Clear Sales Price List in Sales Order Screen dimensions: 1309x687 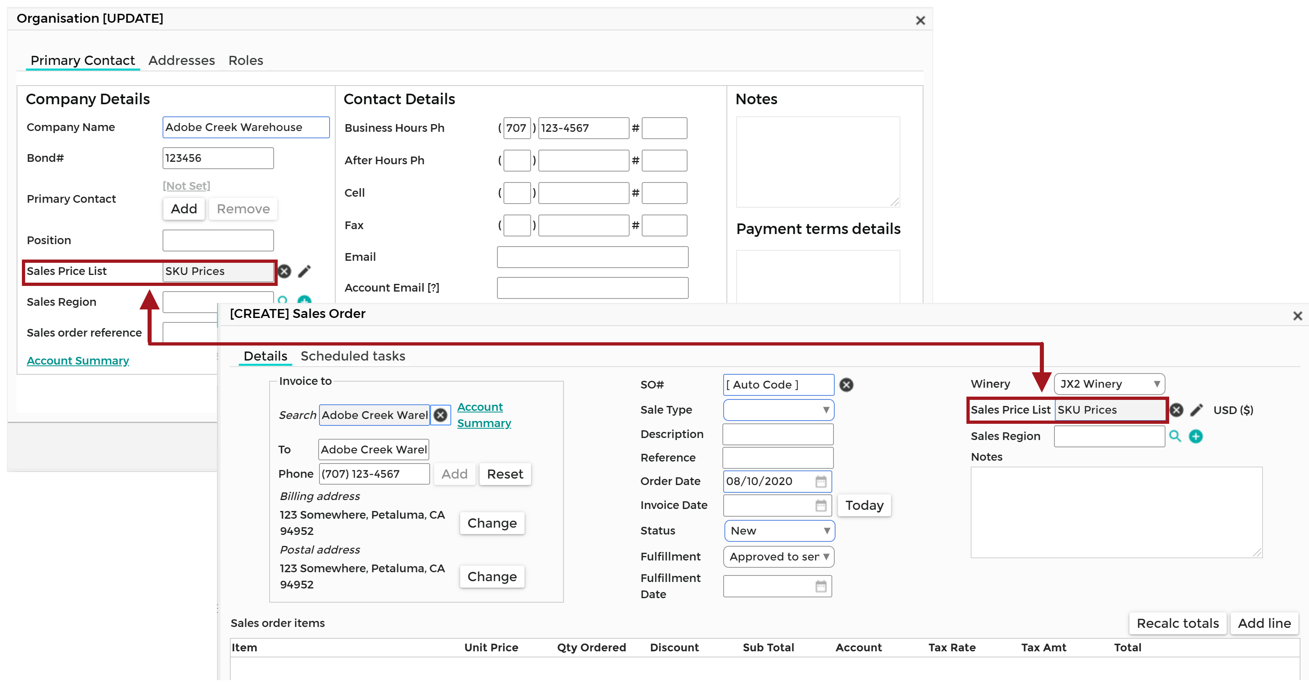(1176, 410)
